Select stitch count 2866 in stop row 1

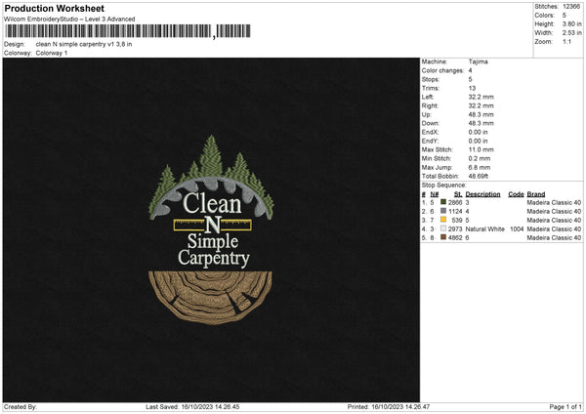[455, 202]
